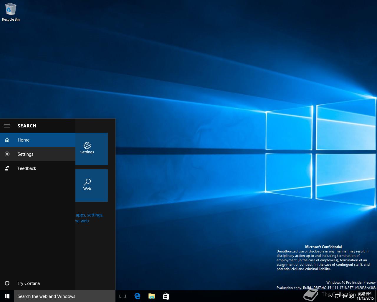This screenshot has height=302, width=377.
Task: Select Home in the Search menu
Action: [38, 140]
